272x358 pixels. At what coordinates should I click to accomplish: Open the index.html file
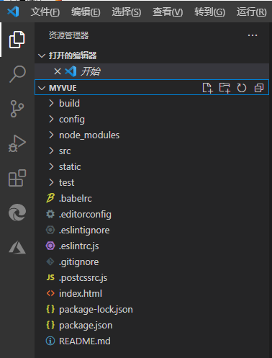(152, 293)
